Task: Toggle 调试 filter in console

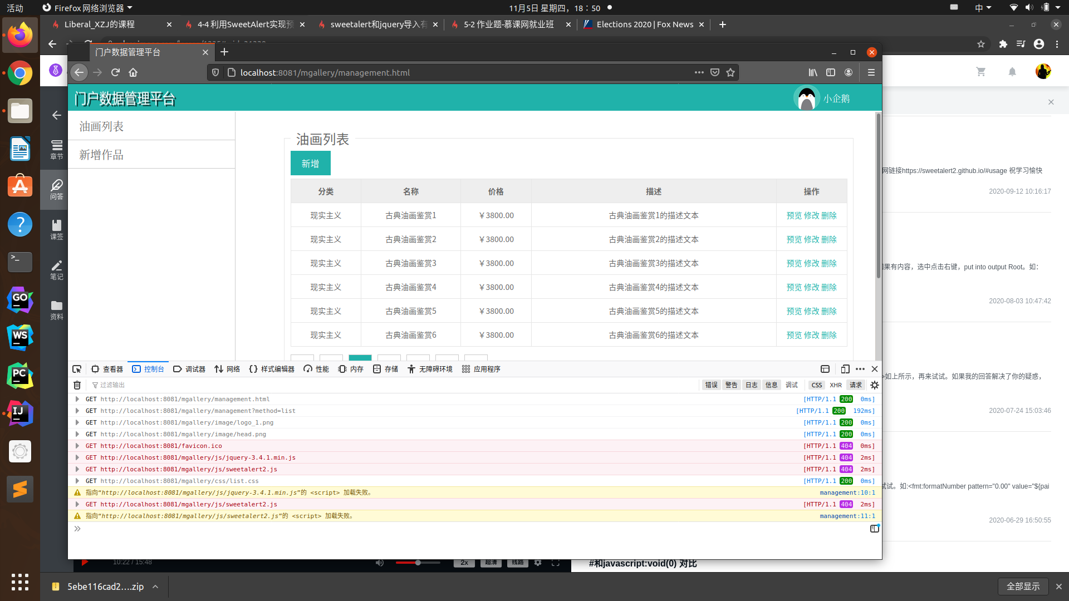Action: pyautogui.click(x=792, y=385)
